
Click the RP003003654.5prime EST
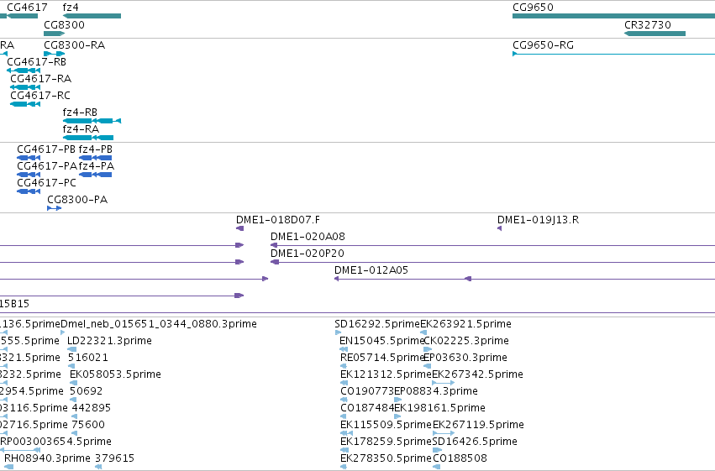[x=20, y=450]
